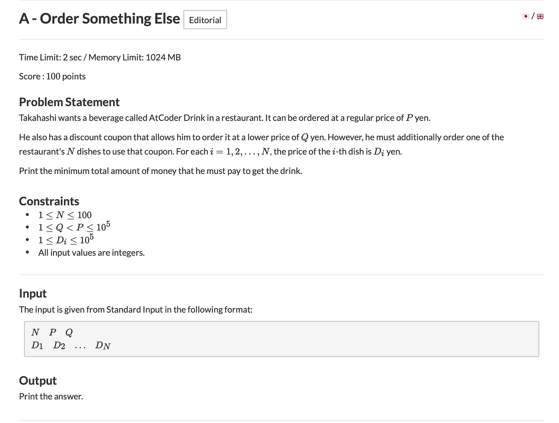
Task: Click the sentence starting 'Takahashi wants a beverage'
Action: tap(225, 118)
